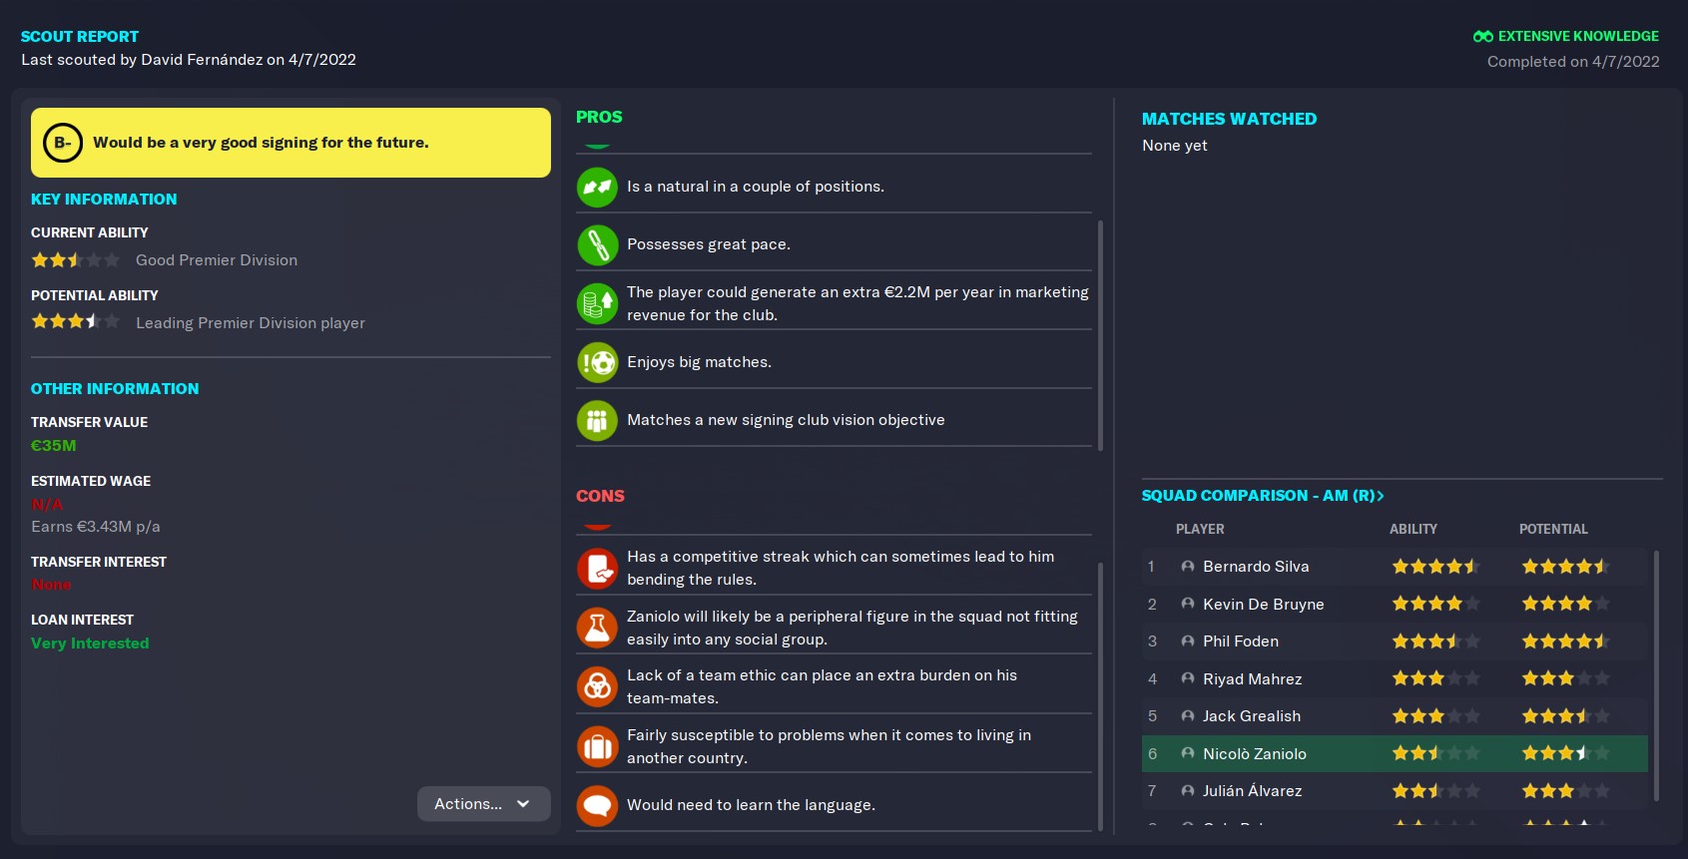Click 'Leading Premier Division player' description
This screenshot has width=1688, height=859.
(251, 323)
